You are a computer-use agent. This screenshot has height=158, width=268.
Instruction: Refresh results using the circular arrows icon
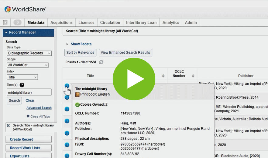click(x=101, y=62)
